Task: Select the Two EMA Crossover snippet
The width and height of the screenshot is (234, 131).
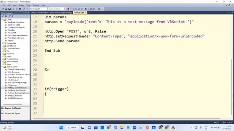Action: [x=15, y=98]
